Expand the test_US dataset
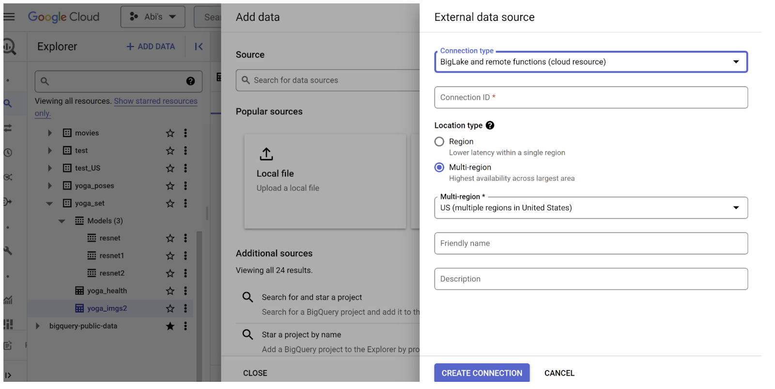Screen dimensions: 775x389 pos(49,168)
